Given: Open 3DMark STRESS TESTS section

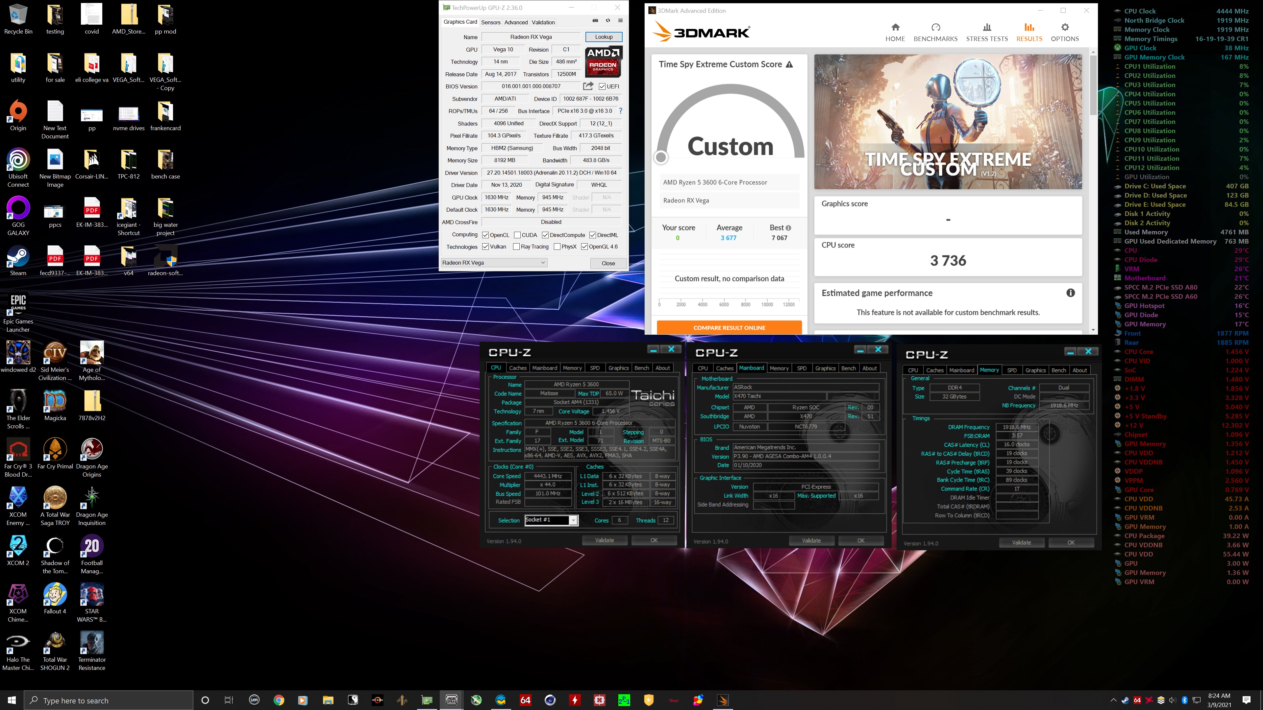Looking at the screenshot, I should (987, 32).
